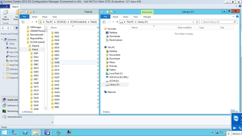Open File tab in Library (F:) window
Viewport: 242px width, 136px height.
click(105, 17)
